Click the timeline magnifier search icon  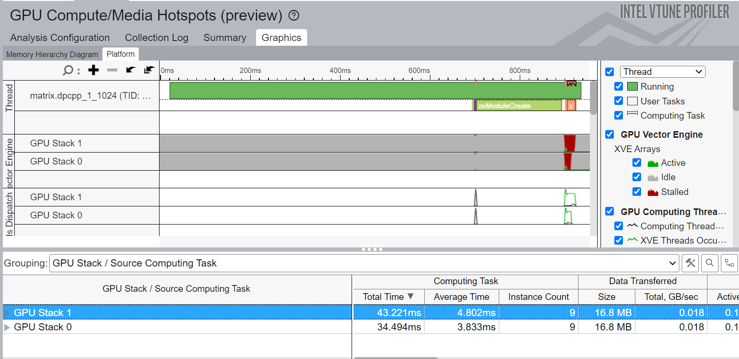point(68,71)
